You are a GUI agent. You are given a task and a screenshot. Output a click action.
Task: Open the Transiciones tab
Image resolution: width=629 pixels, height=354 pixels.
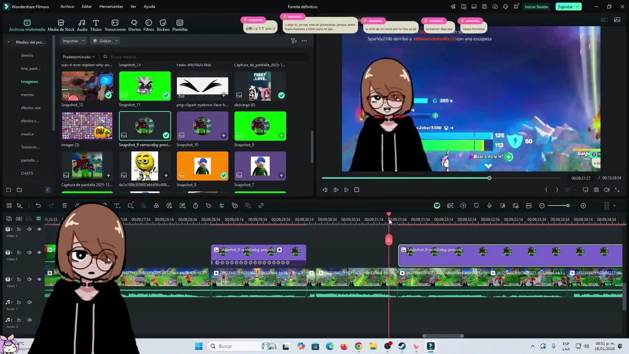point(115,26)
